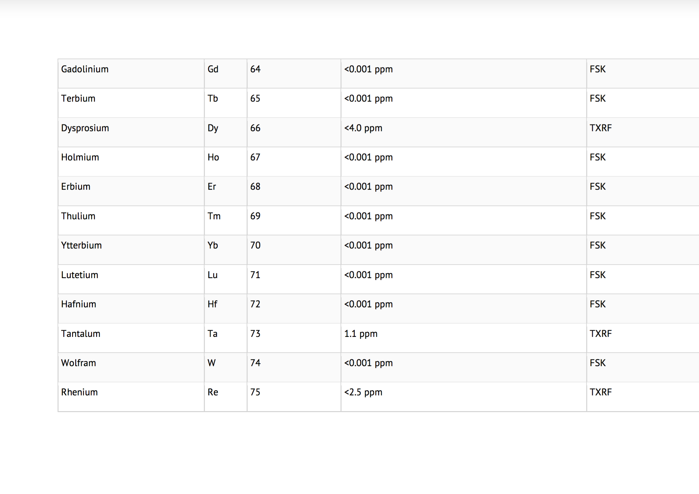Screen dimensions: 699x494
Task: Select the <4.0 ppm value
Action: 363,128
